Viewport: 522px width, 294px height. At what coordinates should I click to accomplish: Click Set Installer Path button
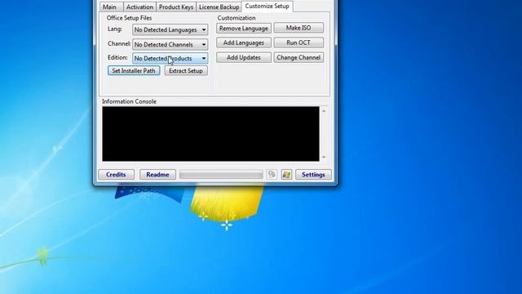point(134,71)
